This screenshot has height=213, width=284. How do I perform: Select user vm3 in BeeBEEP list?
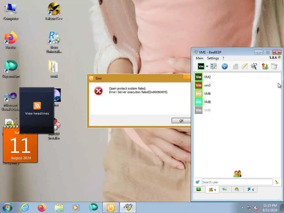[237, 85]
